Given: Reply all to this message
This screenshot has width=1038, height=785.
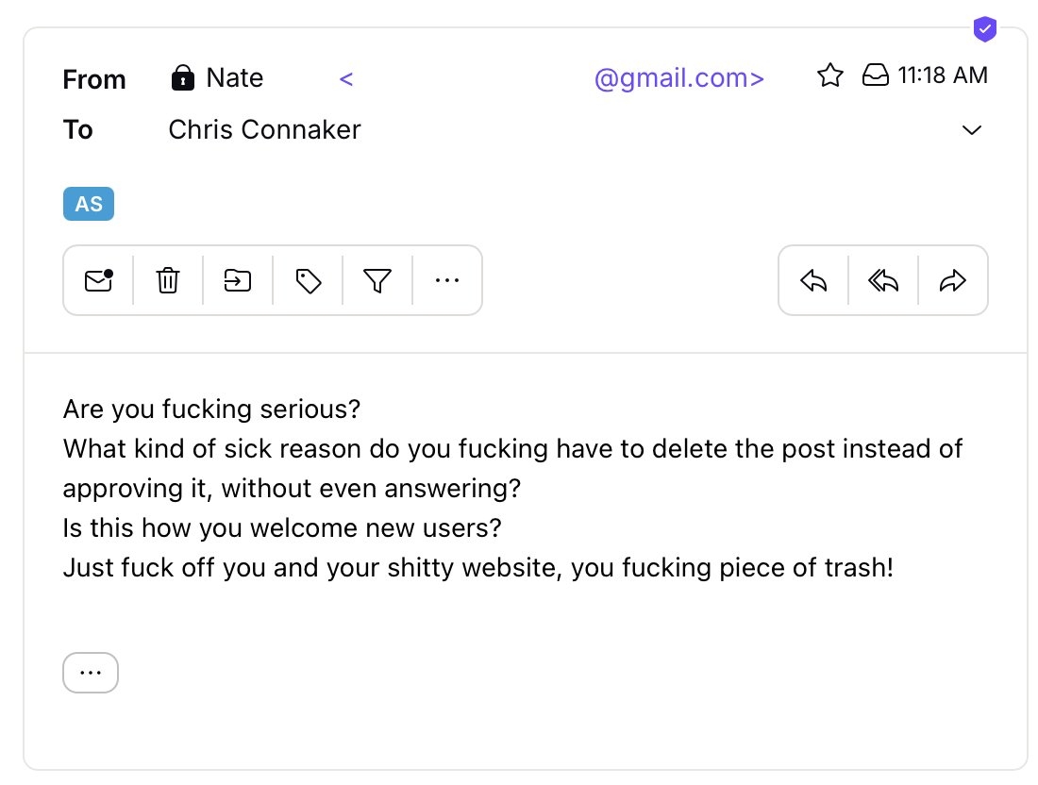Looking at the screenshot, I should tap(883, 280).
